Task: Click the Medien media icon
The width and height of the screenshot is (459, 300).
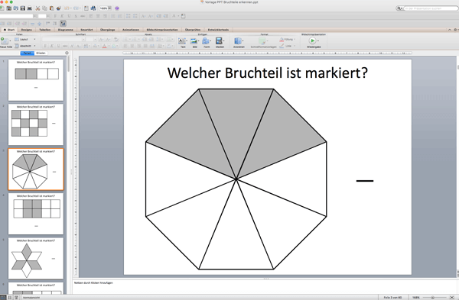Action: (220, 42)
